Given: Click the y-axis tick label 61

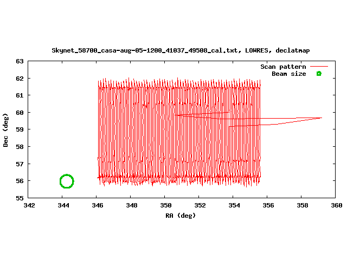Looking at the screenshot, I should coord(20,95).
